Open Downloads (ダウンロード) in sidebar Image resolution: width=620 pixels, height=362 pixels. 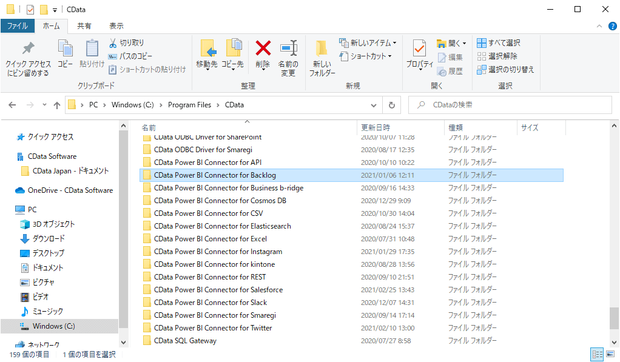(x=49, y=239)
